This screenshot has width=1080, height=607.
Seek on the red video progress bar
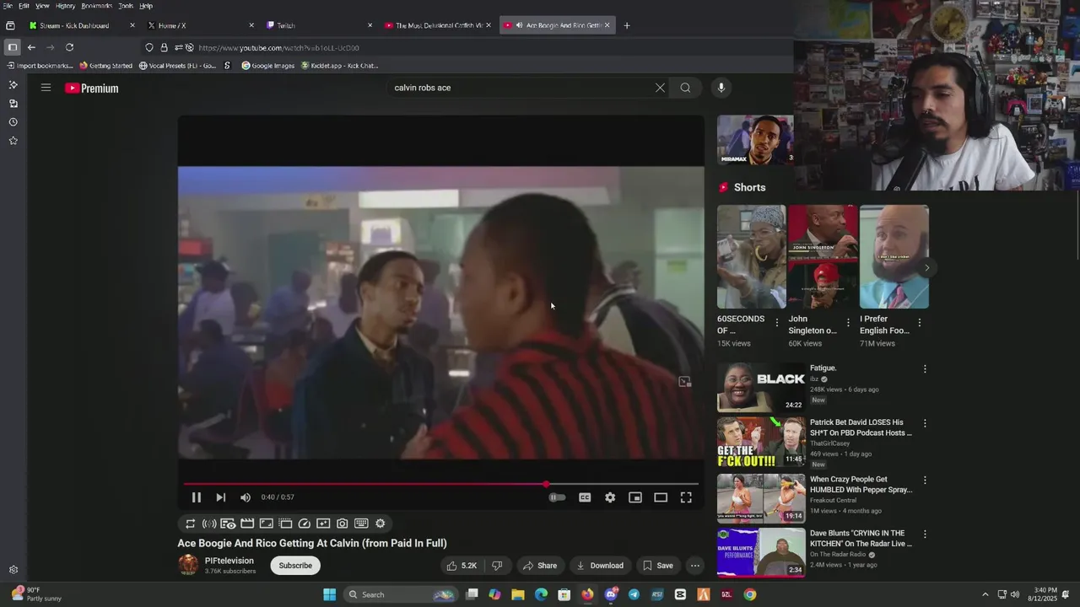pyautogui.click(x=440, y=484)
